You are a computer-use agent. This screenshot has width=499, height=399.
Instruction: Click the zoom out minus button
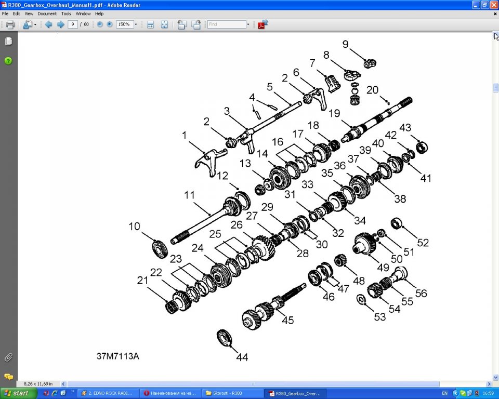(99, 24)
